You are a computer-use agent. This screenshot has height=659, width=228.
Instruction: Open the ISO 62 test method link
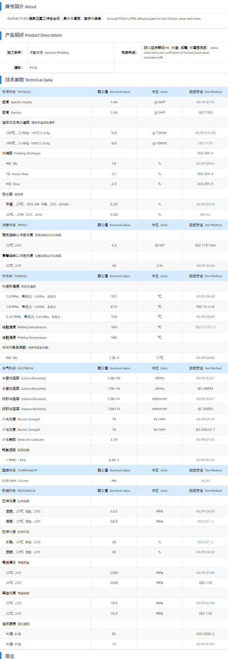205,215
